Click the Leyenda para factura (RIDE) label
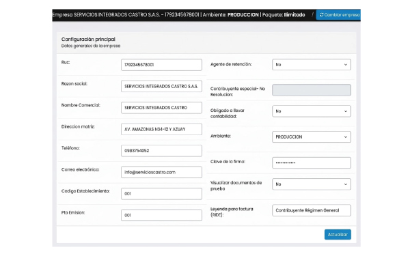This screenshot has width=410, height=256. tap(232, 212)
